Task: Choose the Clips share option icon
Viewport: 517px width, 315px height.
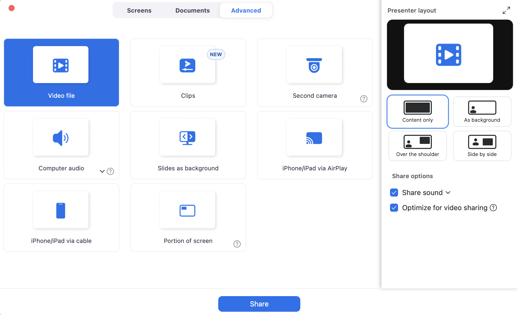Action: pyautogui.click(x=187, y=65)
